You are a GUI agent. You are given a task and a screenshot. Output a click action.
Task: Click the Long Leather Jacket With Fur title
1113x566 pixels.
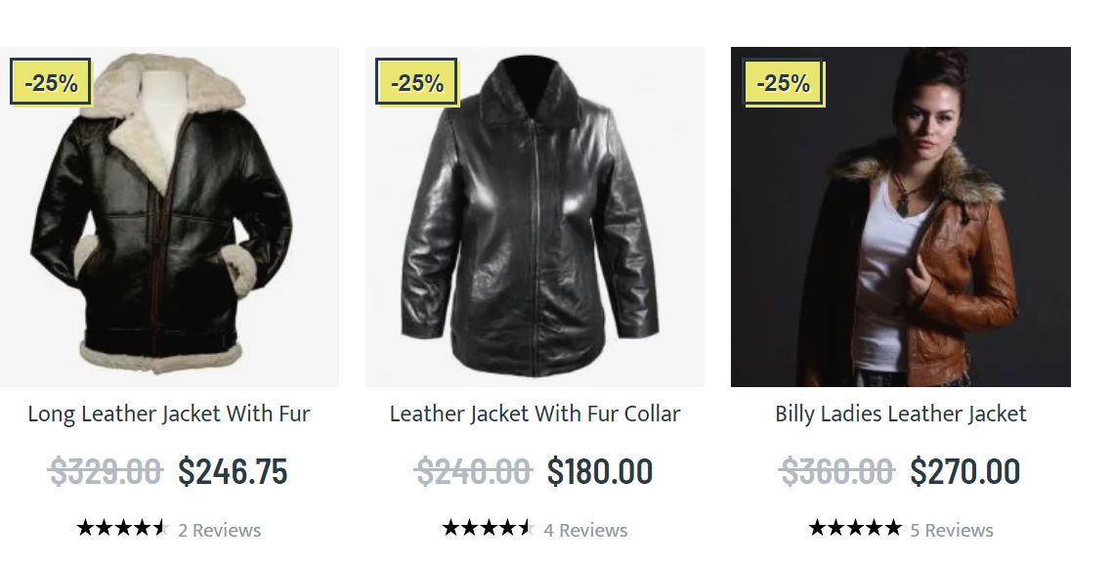point(169,414)
